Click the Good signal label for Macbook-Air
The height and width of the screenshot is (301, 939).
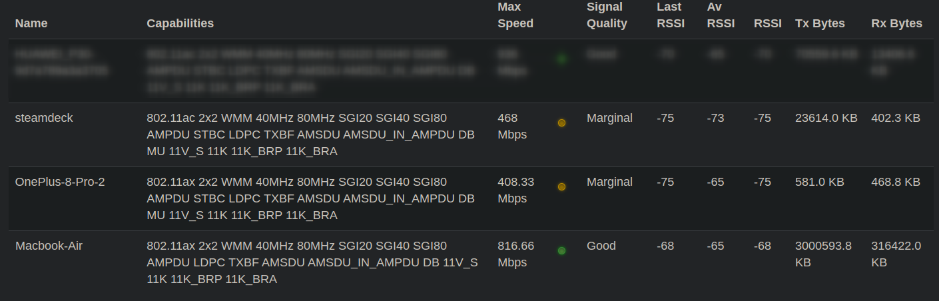(x=601, y=246)
